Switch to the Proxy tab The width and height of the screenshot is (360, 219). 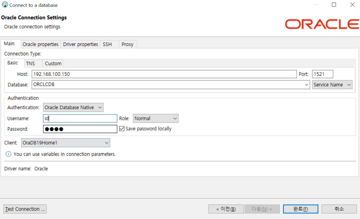tap(128, 44)
